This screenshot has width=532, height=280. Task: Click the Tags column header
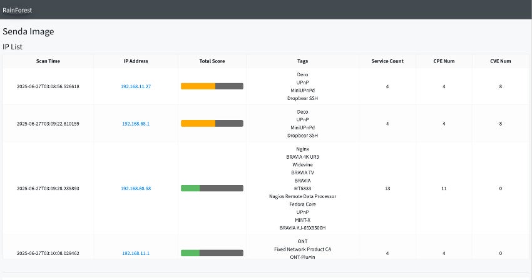coord(302,61)
